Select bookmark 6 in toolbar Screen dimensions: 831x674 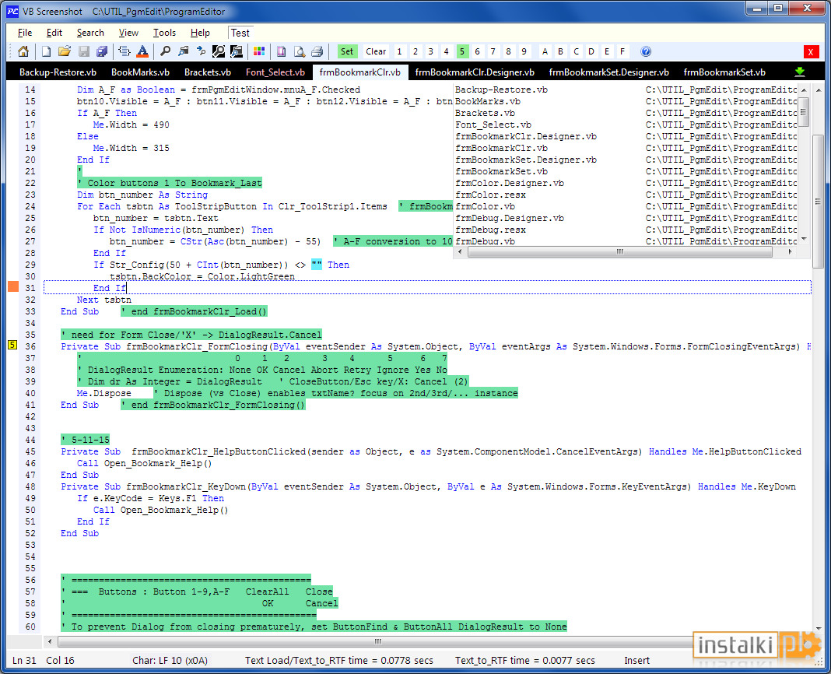[x=477, y=51]
